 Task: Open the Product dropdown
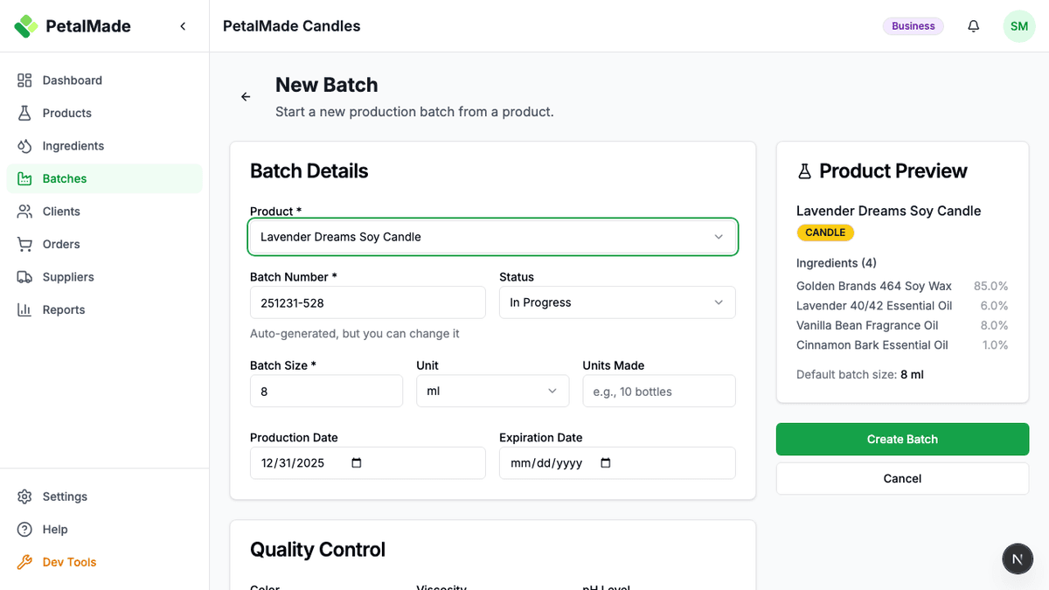[492, 236]
